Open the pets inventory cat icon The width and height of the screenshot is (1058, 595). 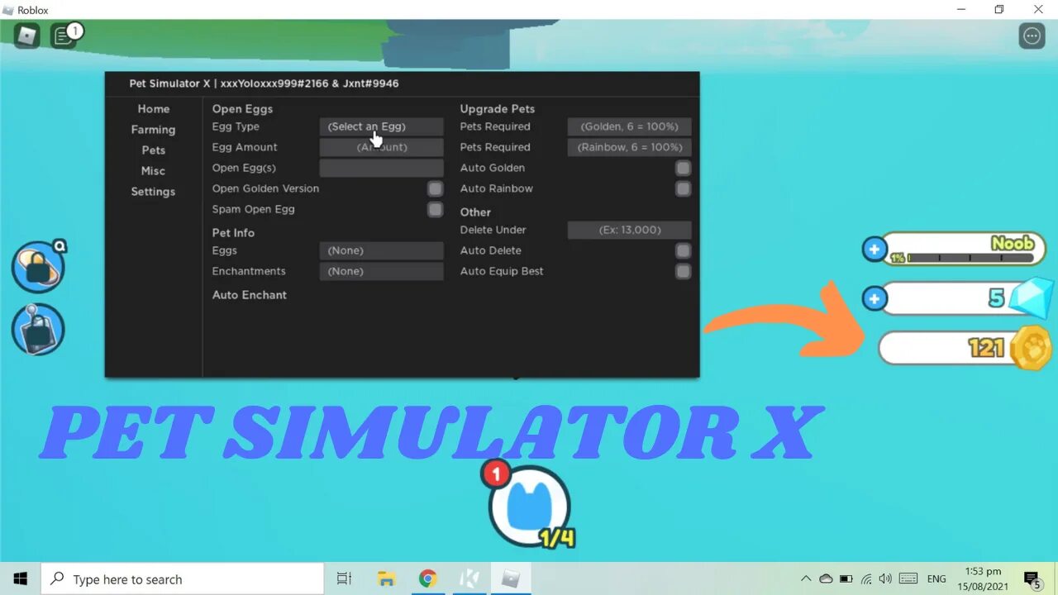[x=529, y=505]
